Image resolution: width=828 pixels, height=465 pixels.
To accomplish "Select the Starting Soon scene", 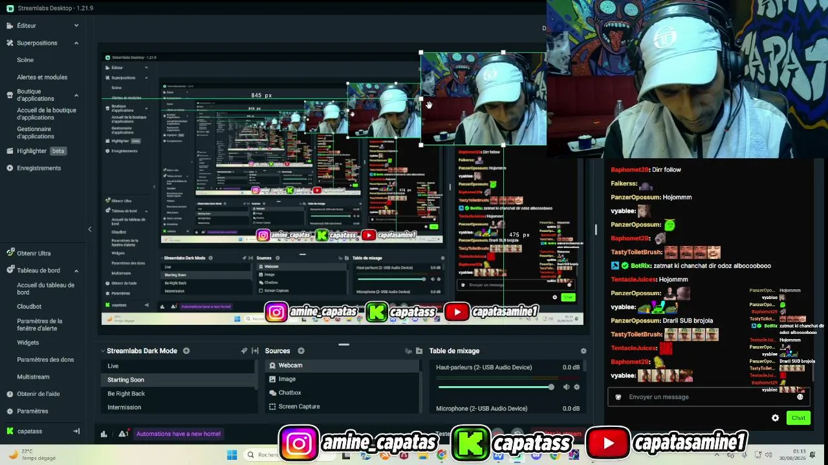I will click(x=179, y=380).
